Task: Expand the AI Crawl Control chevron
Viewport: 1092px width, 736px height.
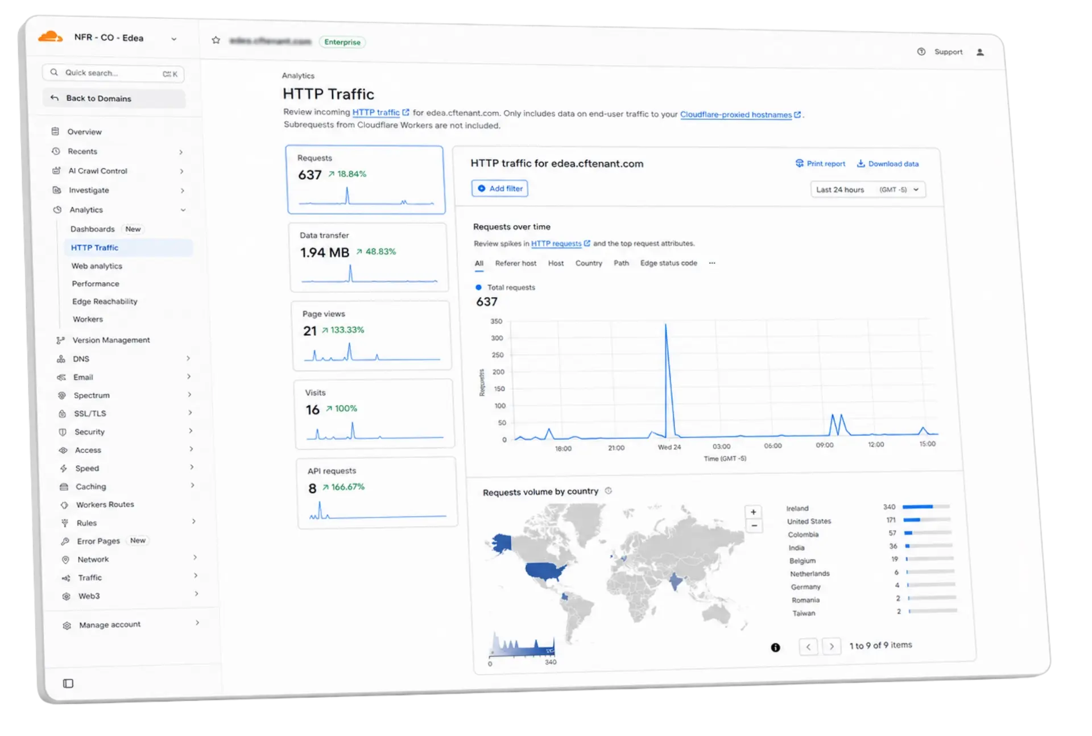Action: click(x=181, y=171)
